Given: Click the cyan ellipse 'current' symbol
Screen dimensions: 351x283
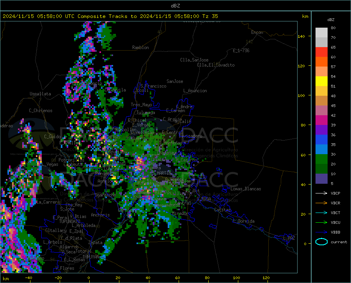Looking at the screenshot, I should coord(321,242).
